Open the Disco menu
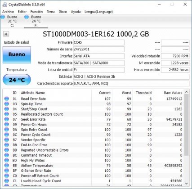 click(x=63, y=12)
